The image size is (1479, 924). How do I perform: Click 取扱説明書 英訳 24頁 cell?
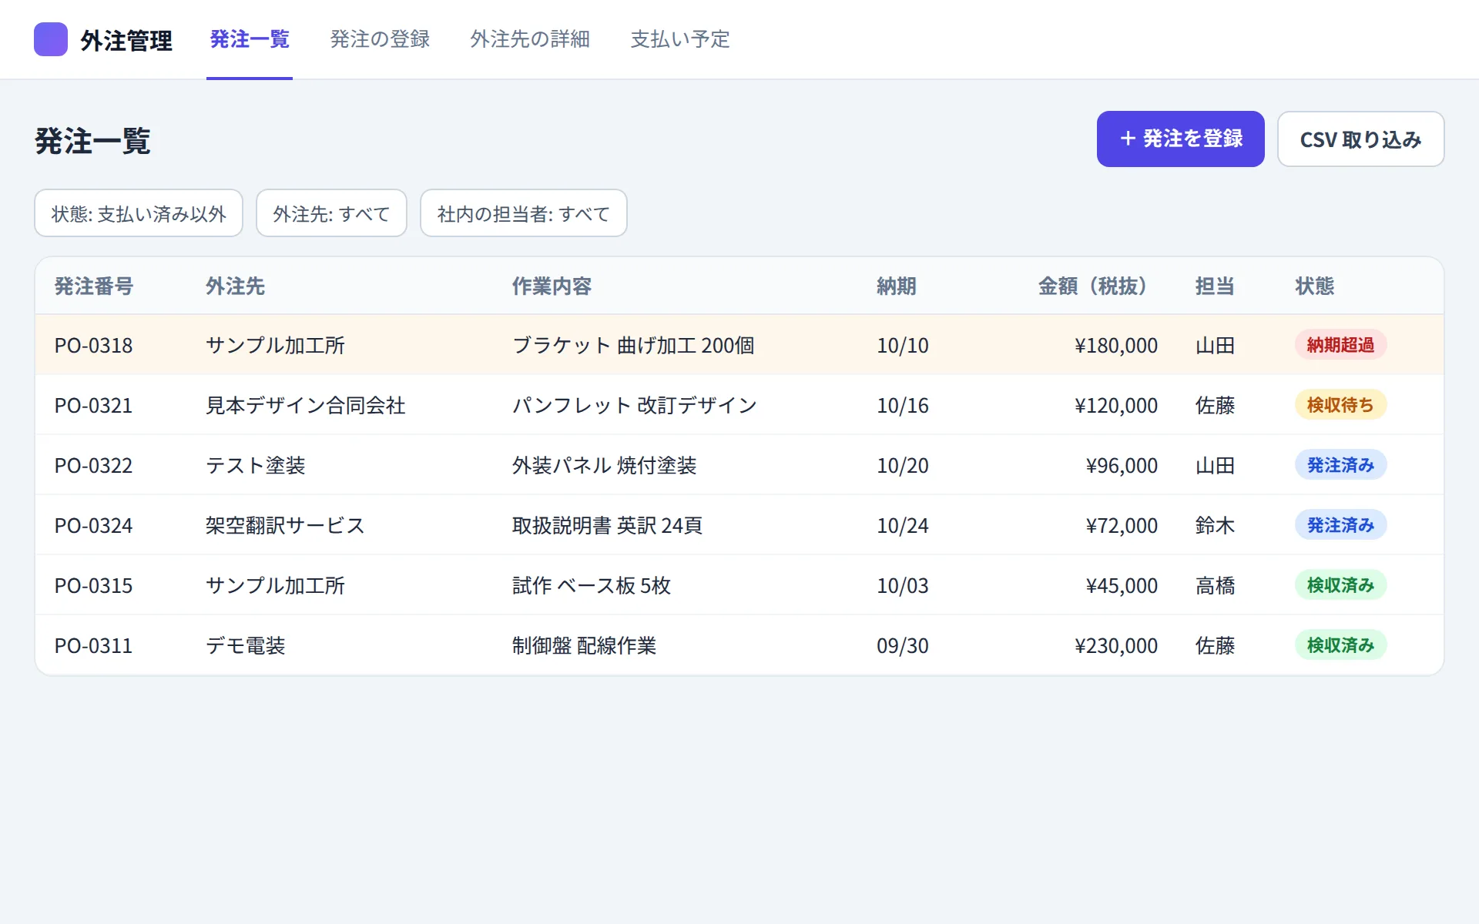pos(607,525)
